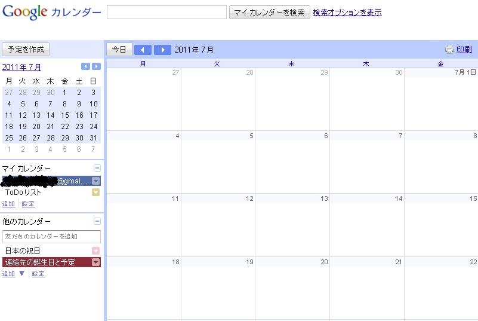Viewport: 478px width, 321px height.
Task: Open the 2011年7月 mini calendar link
Action: pos(21,67)
